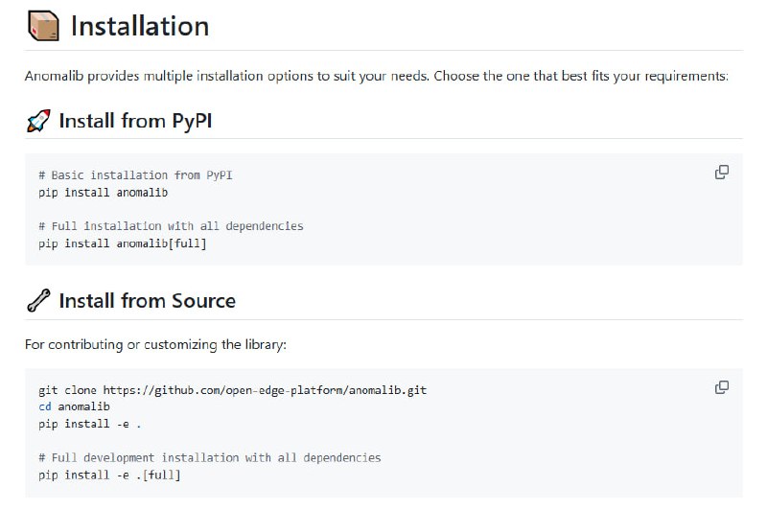Click the main Installation heading

tap(140, 26)
